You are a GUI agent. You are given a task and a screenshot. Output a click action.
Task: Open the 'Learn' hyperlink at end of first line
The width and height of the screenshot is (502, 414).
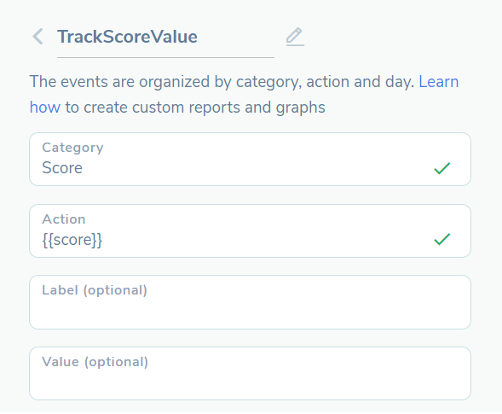tap(439, 81)
